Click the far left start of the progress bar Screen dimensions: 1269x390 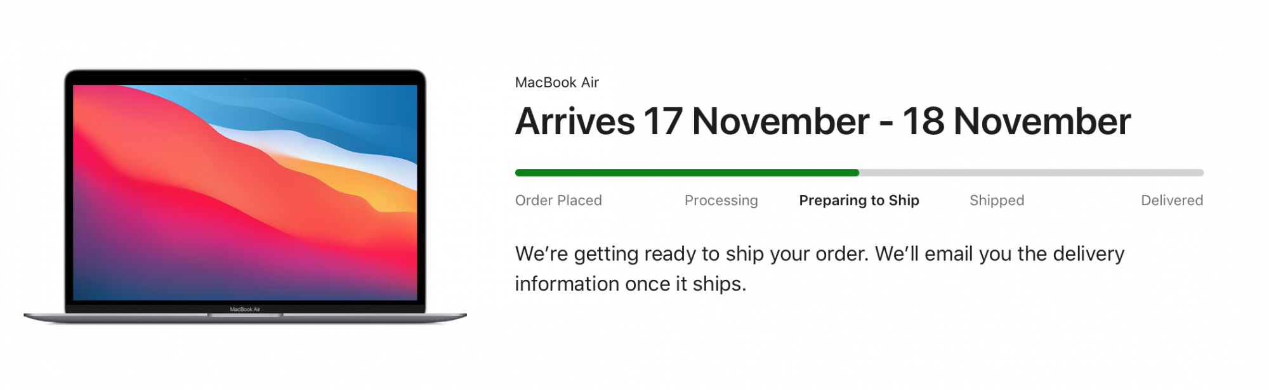(x=518, y=173)
